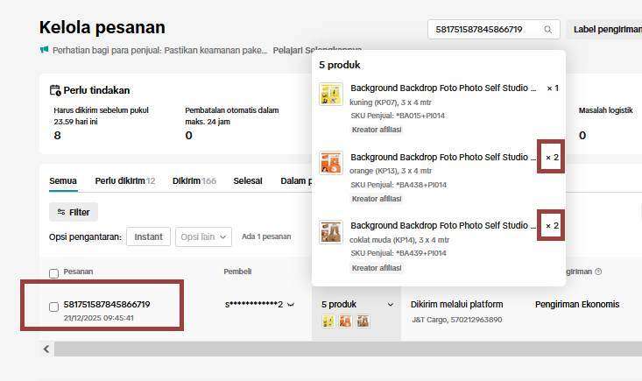Image resolution: width=642 pixels, height=381 pixels.
Task: Click the scrollbar left arrow
Action: pos(46,349)
